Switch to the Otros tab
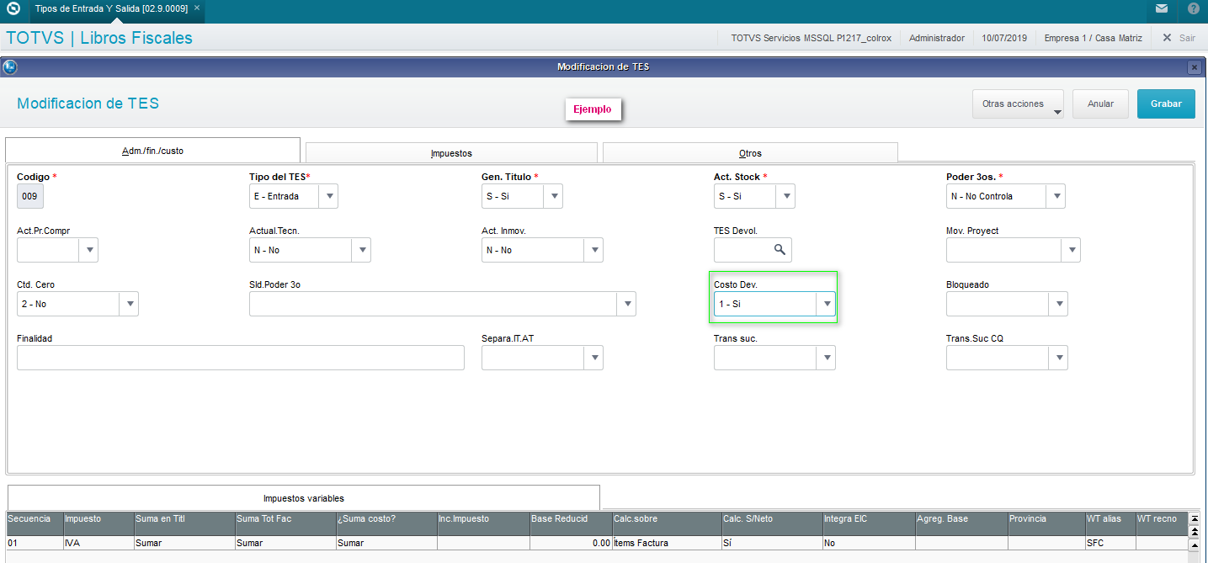Screen dimensions: 1208x563 pos(750,152)
